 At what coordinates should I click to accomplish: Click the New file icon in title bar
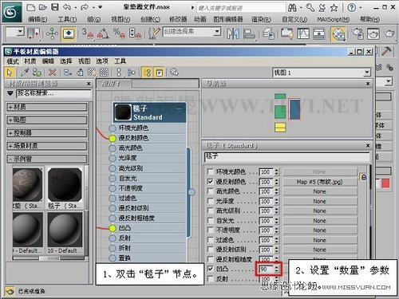[30, 7]
